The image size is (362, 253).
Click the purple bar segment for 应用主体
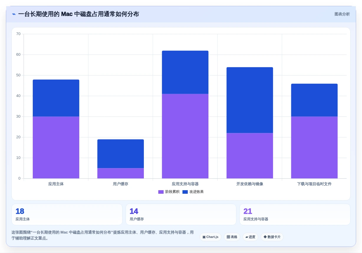pos(56,147)
